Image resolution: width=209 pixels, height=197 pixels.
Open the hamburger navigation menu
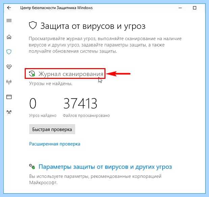click(9, 21)
